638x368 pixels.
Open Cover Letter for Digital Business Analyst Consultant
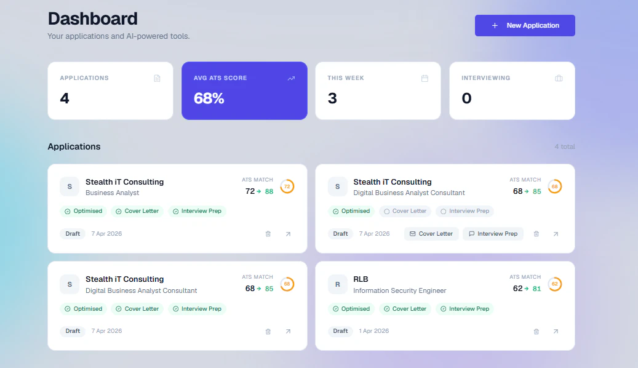(x=431, y=233)
